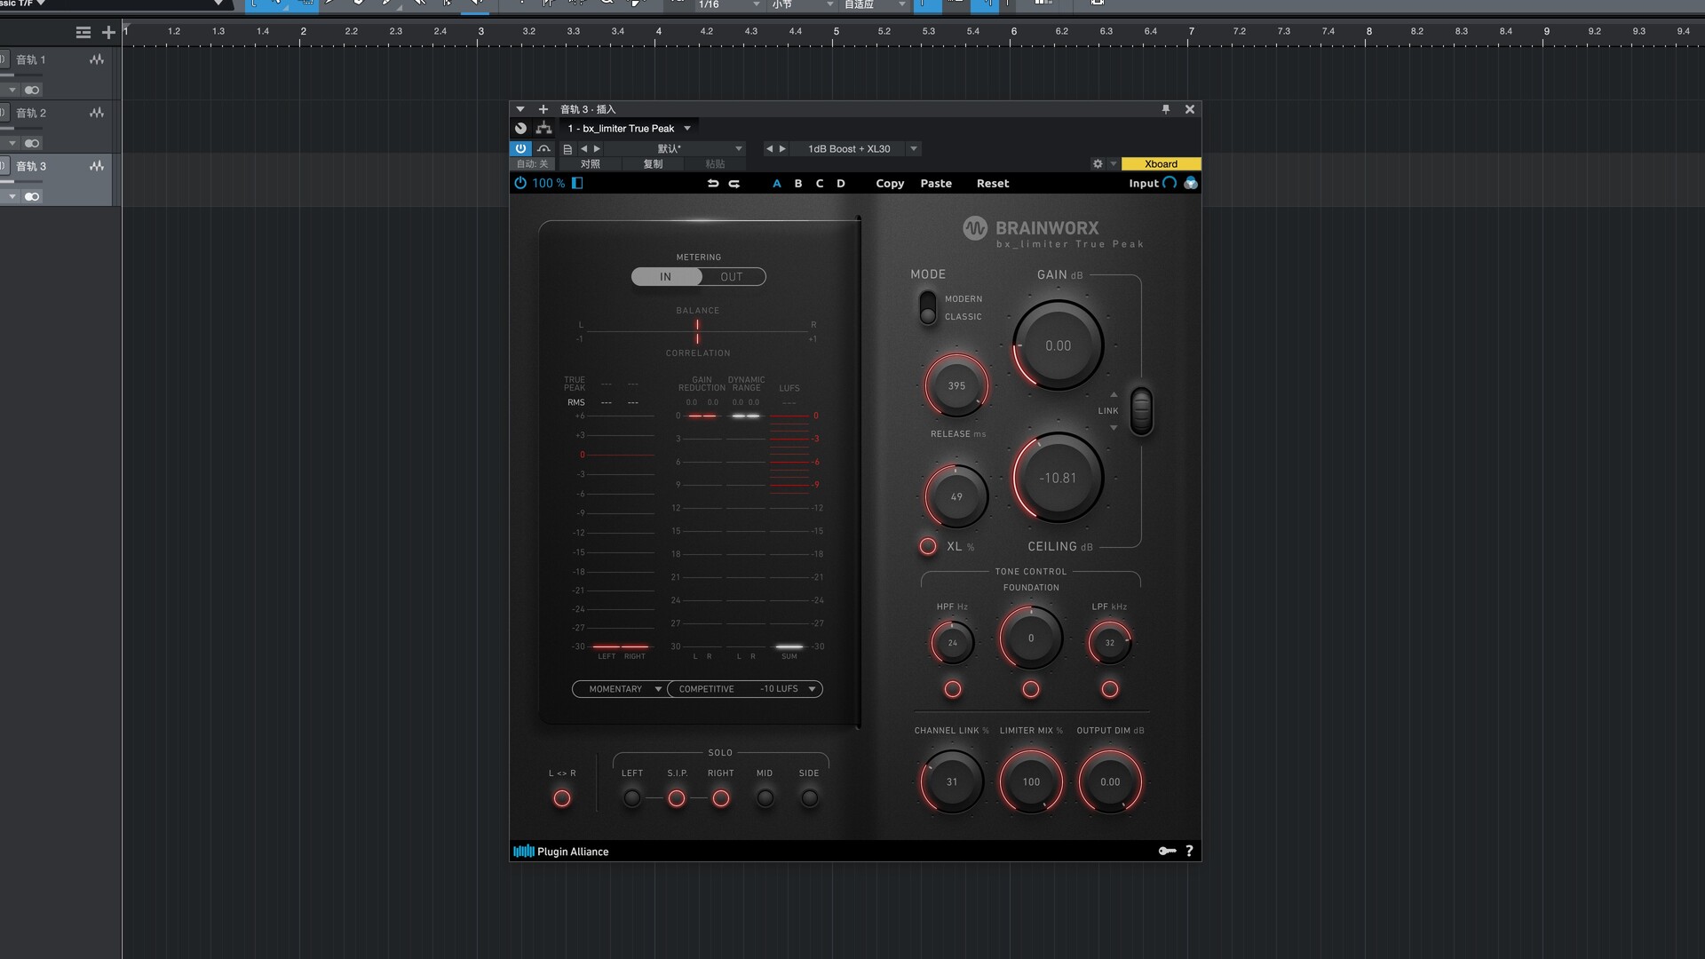Pin the plugin window
The width and height of the screenshot is (1705, 959).
(1166, 109)
